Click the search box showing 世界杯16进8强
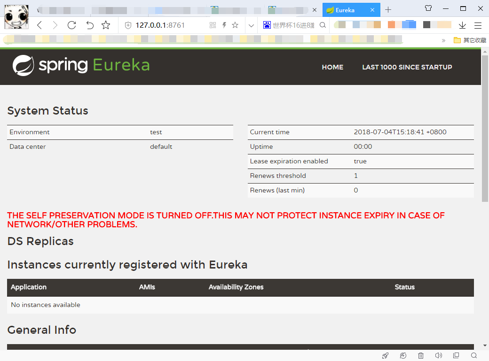The width and height of the screenshot is (489, 361). [x=293, y=25]
